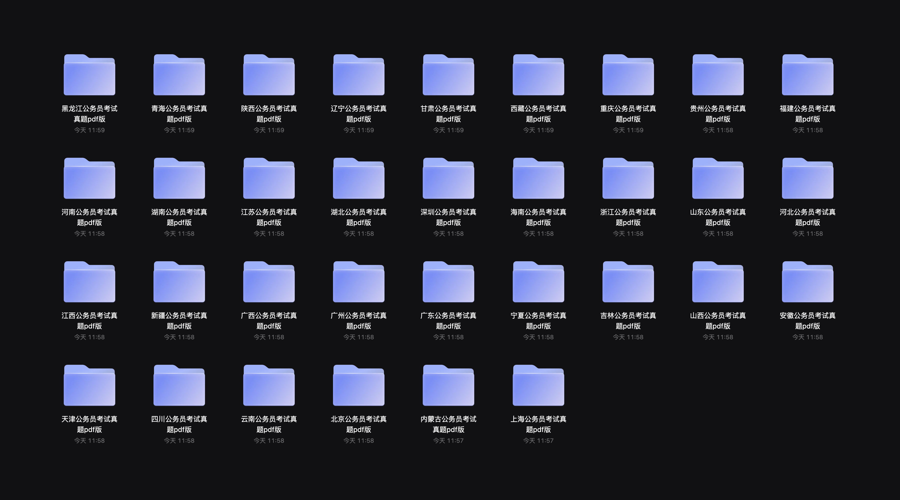Select the 北京公务员考试真题pdf版 folder icon
This screenshot has width=900, height=500.
pos(359,385)
